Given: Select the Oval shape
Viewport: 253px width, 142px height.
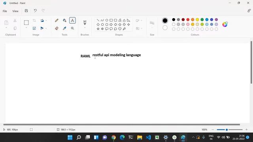Looking at the screenshot, I should [107, 20].
